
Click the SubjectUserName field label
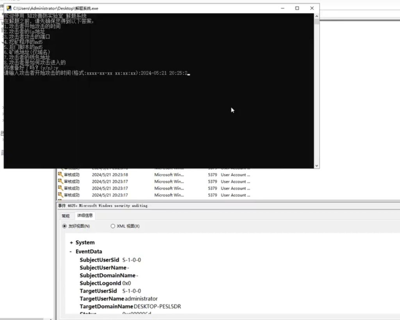point(103,268)
